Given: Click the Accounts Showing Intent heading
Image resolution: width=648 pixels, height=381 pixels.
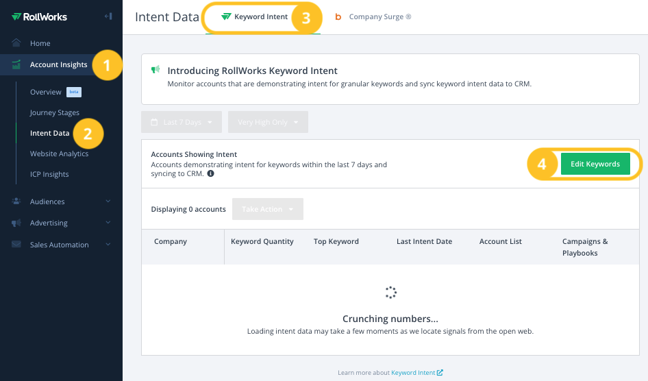Looking at the screenshot, I should point(194,154).
